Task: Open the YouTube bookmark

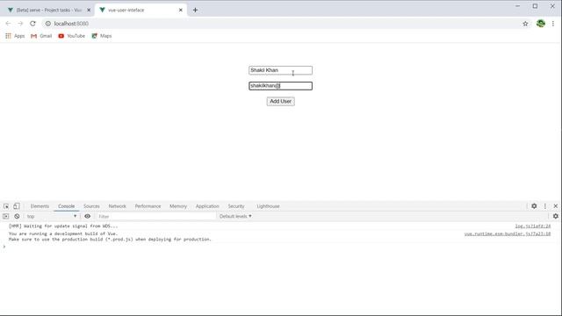Action: click(x=72, y=36)
